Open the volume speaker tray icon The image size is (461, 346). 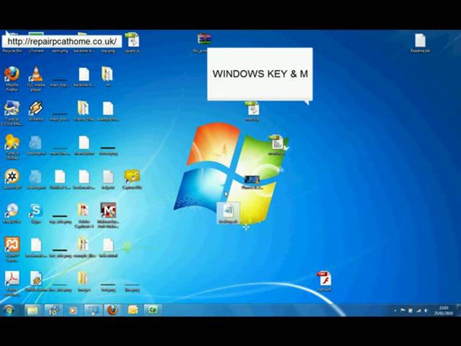pos(426,310)
